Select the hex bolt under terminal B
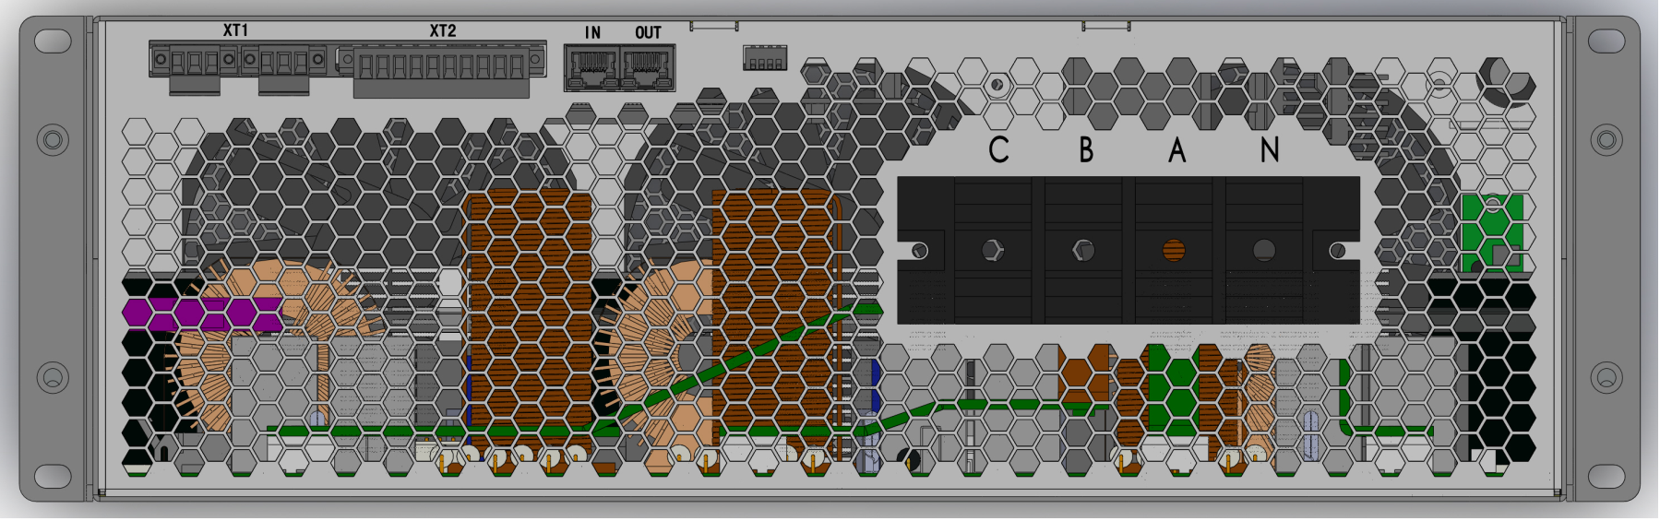The height and width of the screenshot is (521, 1660). [1083, 250]
